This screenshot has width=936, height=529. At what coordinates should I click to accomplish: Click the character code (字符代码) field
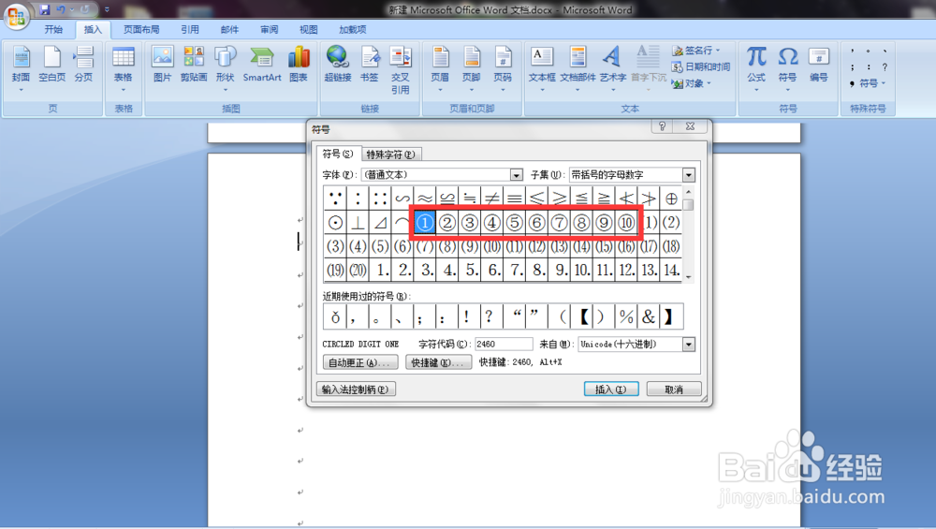click(504, 344)
